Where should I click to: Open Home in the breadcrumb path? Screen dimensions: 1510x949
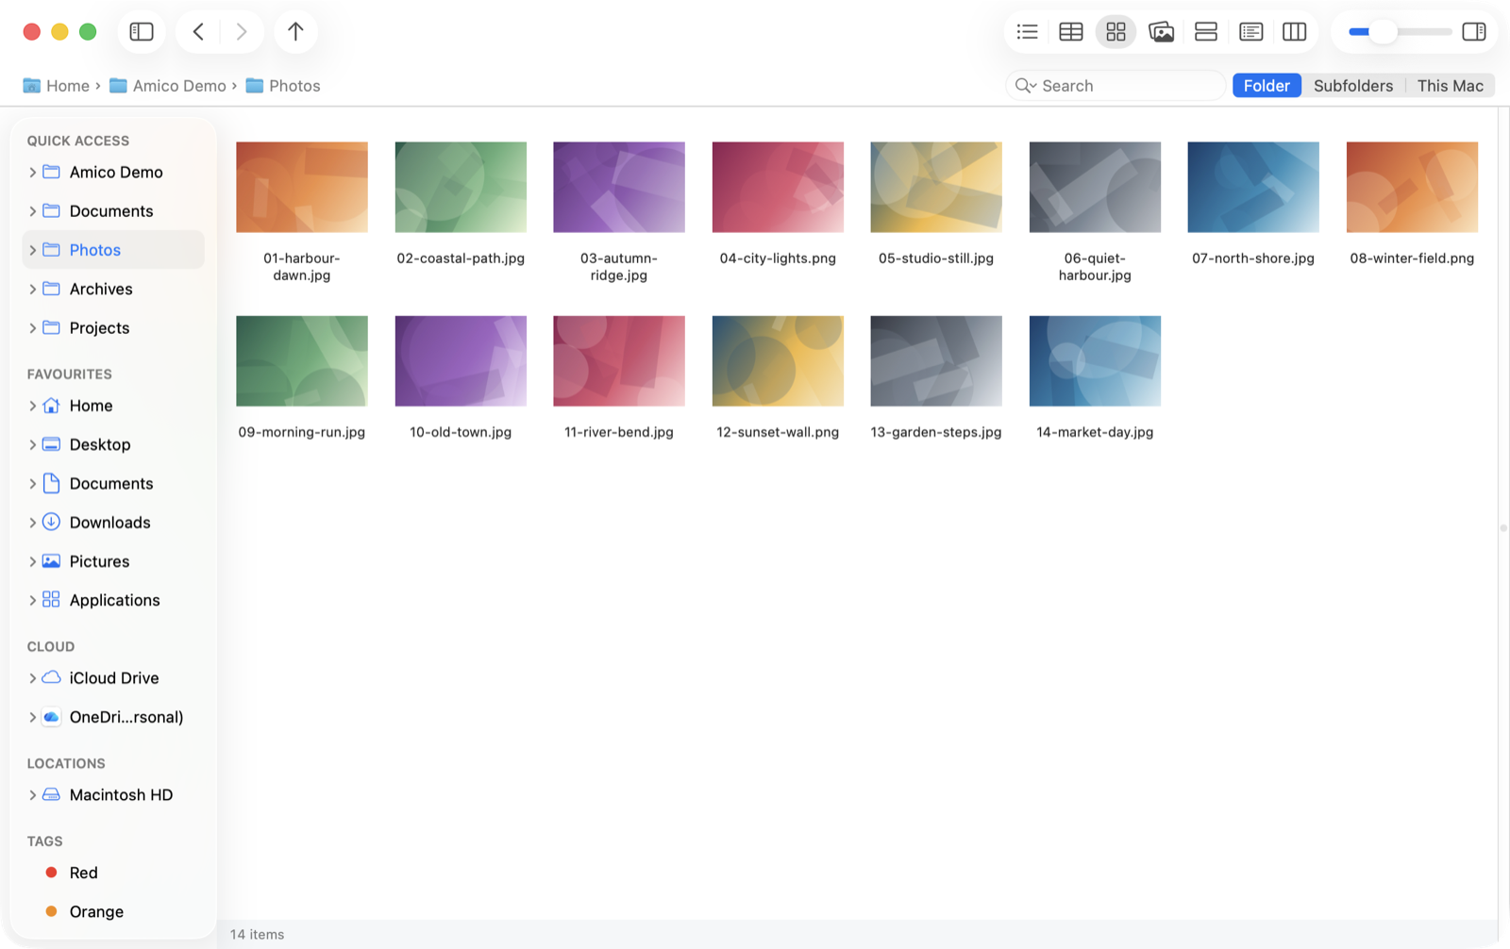point(57,86)
